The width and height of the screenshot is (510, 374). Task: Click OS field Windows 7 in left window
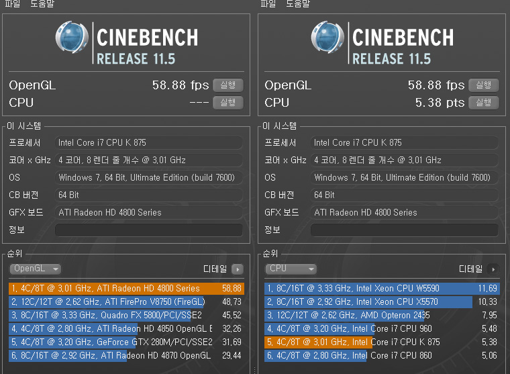(149, 177)
